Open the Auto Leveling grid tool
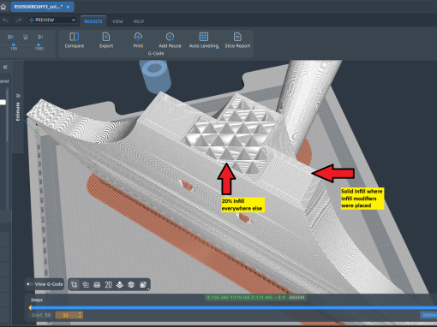The width and height of the screenshot is (437, 327). (x=204, y=40)
